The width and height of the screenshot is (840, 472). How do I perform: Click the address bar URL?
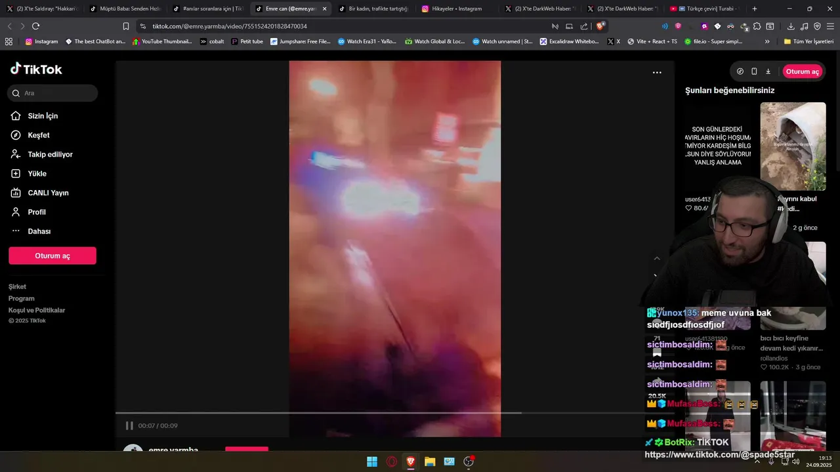(230, 26)
